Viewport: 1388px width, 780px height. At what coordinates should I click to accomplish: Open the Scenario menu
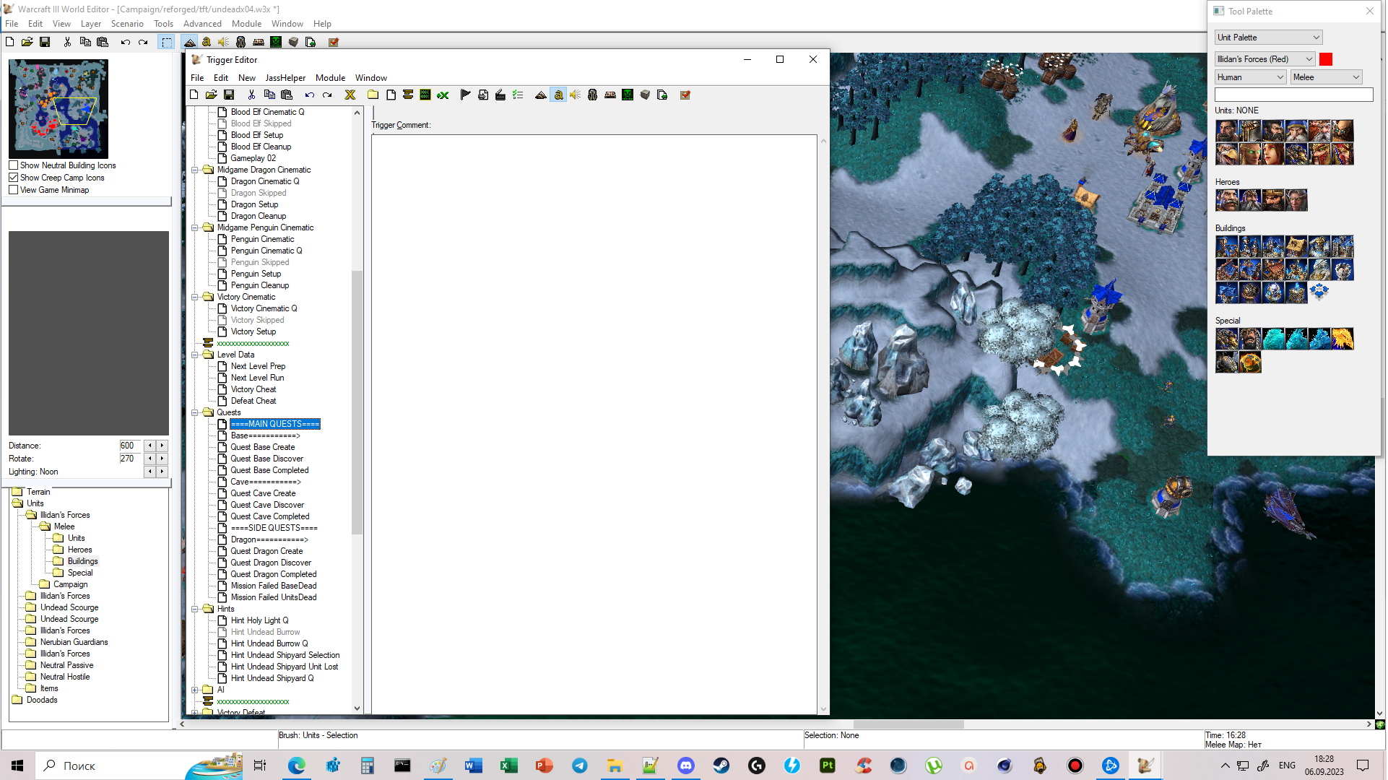127,24
